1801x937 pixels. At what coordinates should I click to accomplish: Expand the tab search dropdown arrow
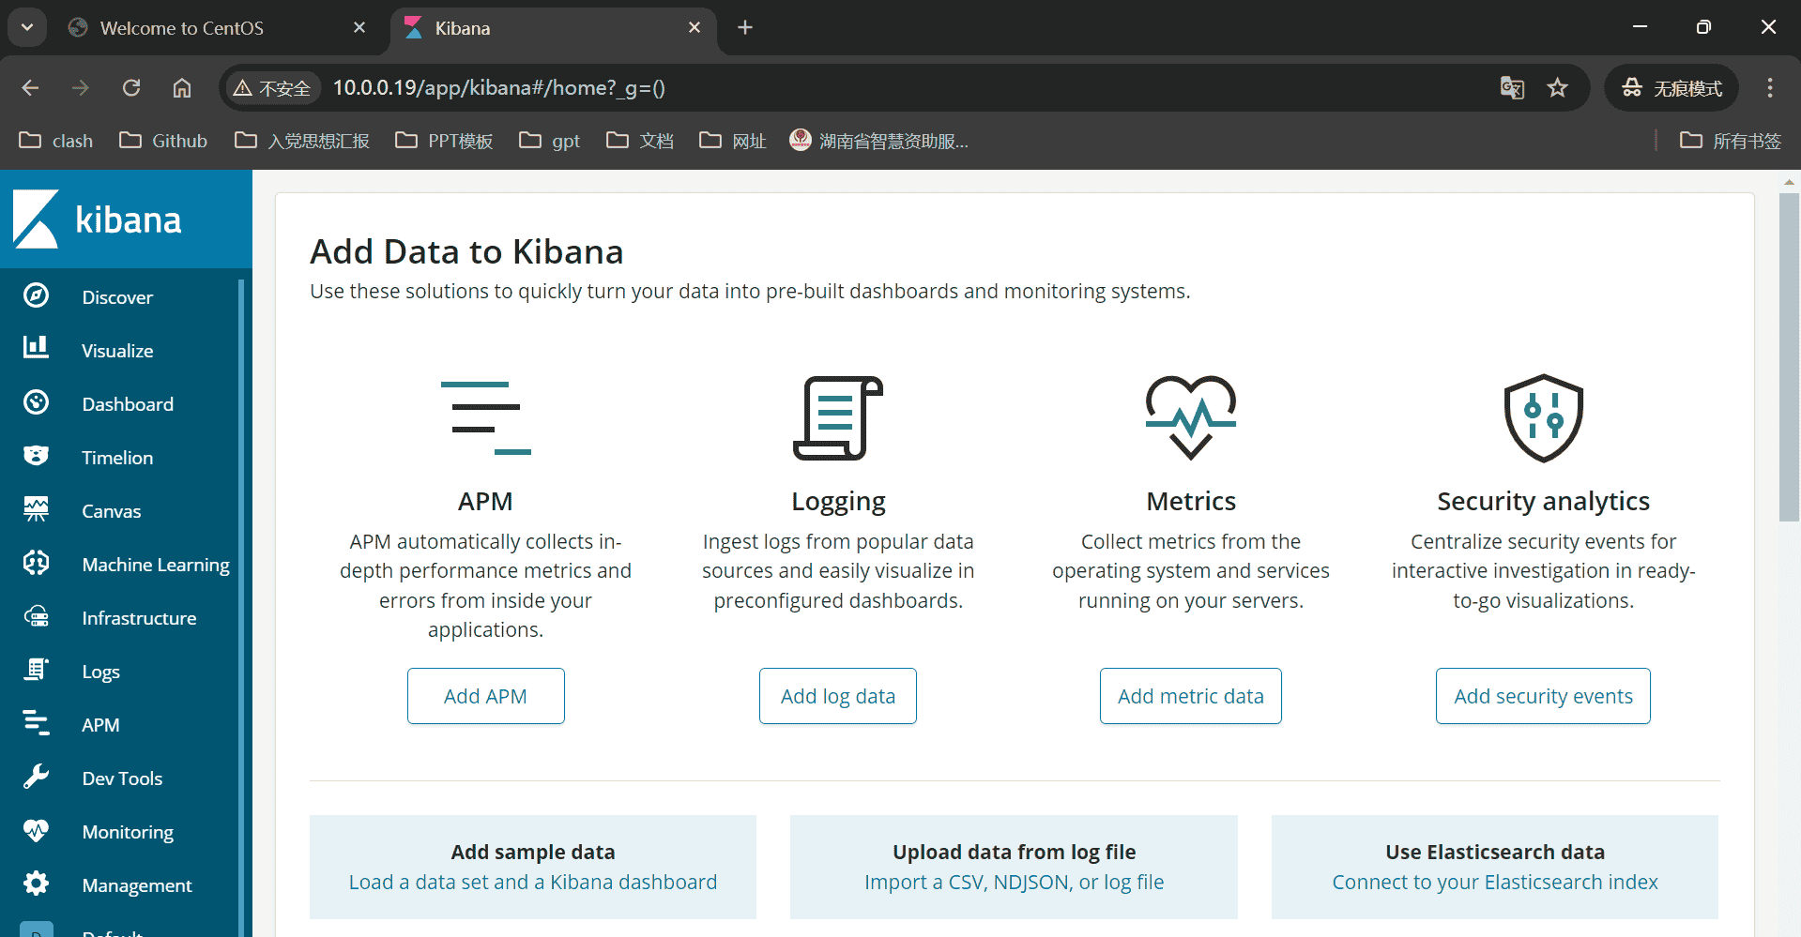[x=27, y=28]
